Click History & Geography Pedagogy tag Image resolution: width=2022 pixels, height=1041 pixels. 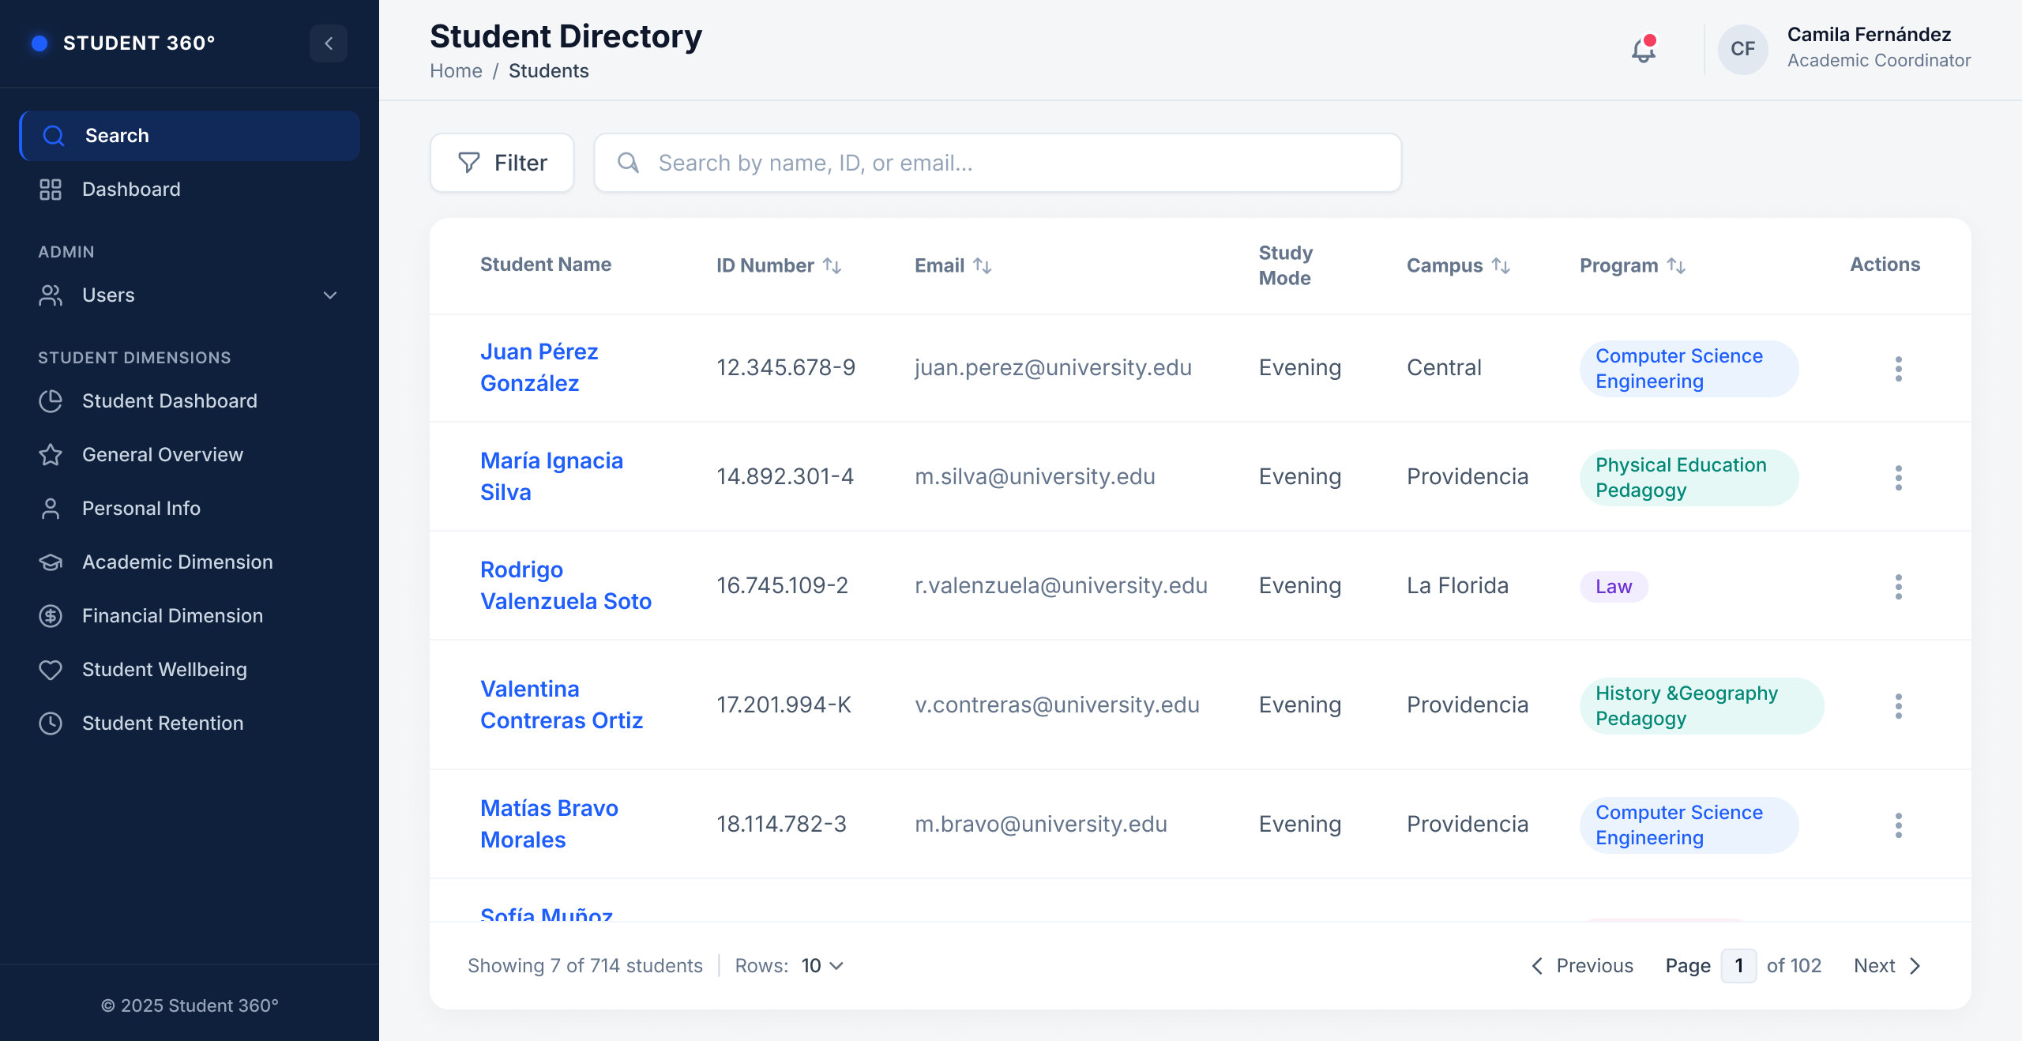tap(1701, 706)
